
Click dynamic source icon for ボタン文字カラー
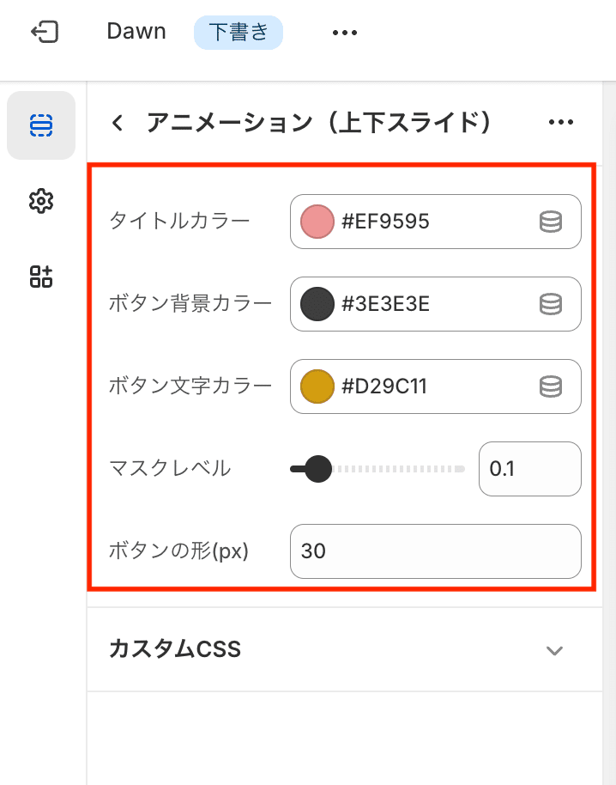(x=551, y=386)
